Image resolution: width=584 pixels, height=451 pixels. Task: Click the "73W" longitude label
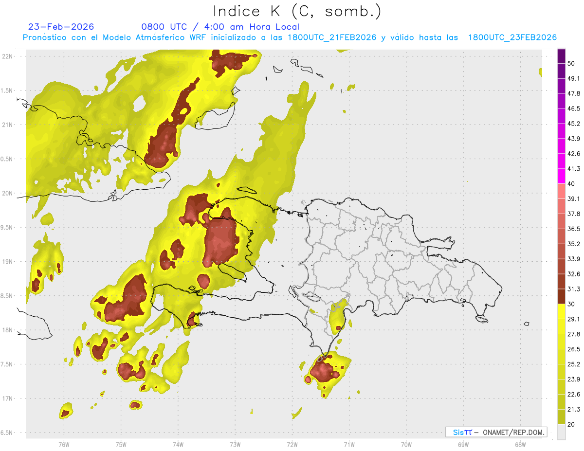point(235,445)
